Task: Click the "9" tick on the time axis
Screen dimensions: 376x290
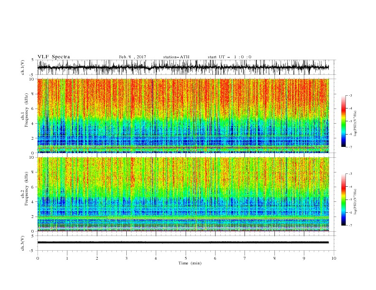Action: [304, 258]
